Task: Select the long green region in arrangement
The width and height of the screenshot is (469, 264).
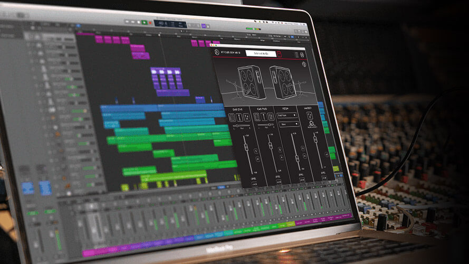Action: (169, 139)
